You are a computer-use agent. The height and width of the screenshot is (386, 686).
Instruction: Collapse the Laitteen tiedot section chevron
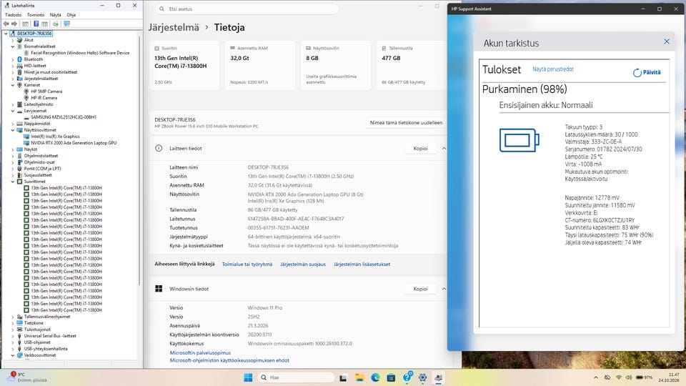[444, 149]
